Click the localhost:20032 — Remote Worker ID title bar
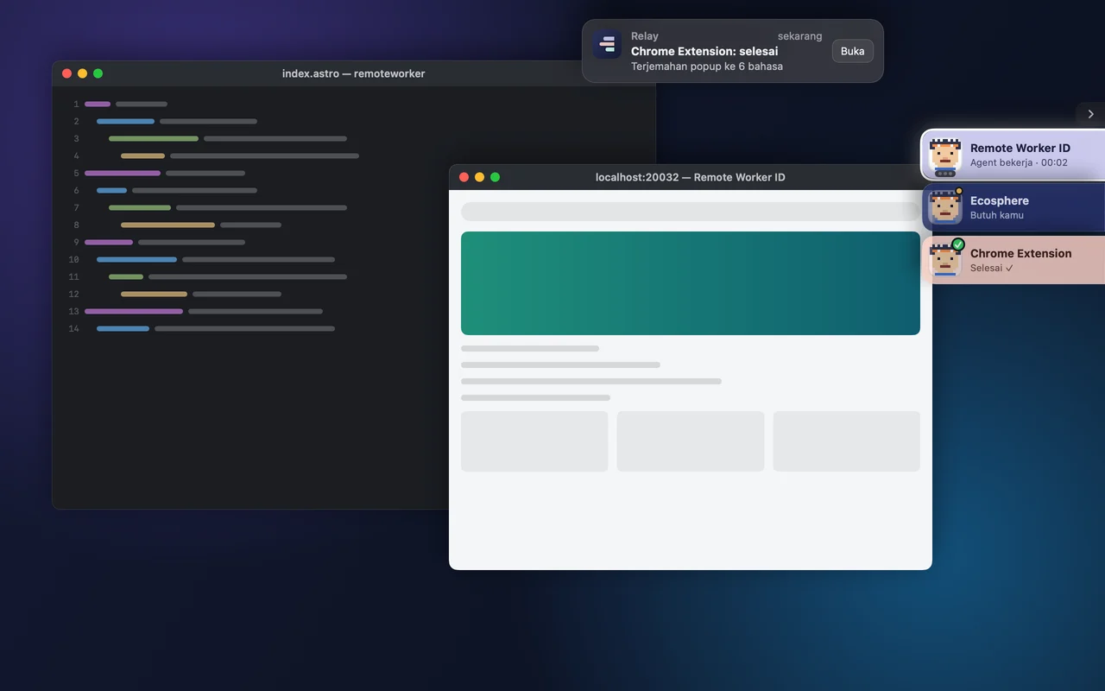 point(691,177)
